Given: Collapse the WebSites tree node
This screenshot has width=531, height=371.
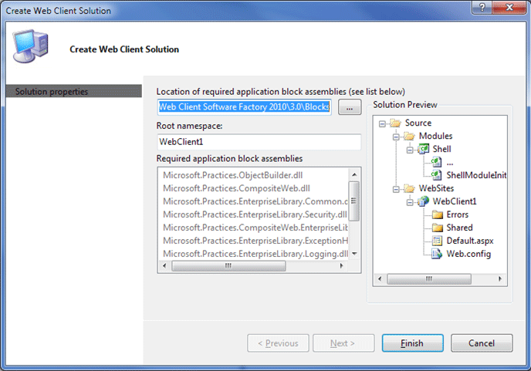Looking at the screenshot, I should [396, 189].
